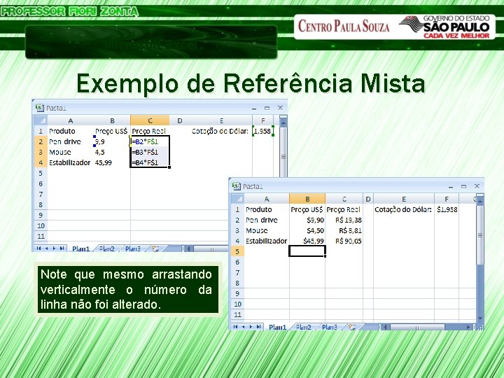
Task: Click Preço Real header cell in results window
Action: [344, 209]
